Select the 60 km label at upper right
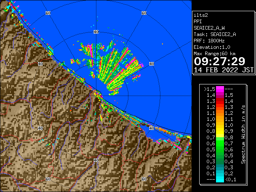This screenshot has height=192, width=256. pyautogui.click(x=144, y=13)
